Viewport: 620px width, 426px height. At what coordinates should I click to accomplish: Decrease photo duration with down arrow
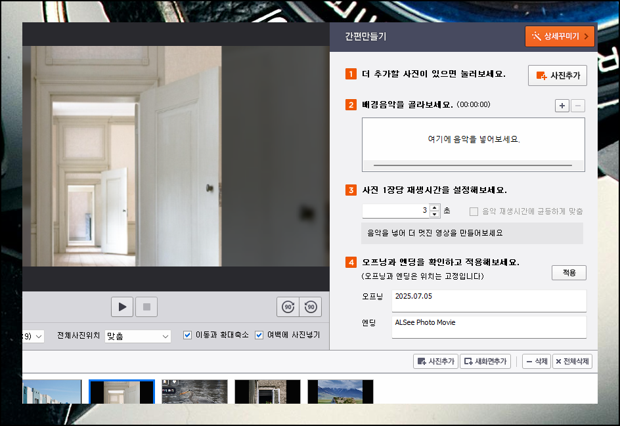tap(435, 214)
